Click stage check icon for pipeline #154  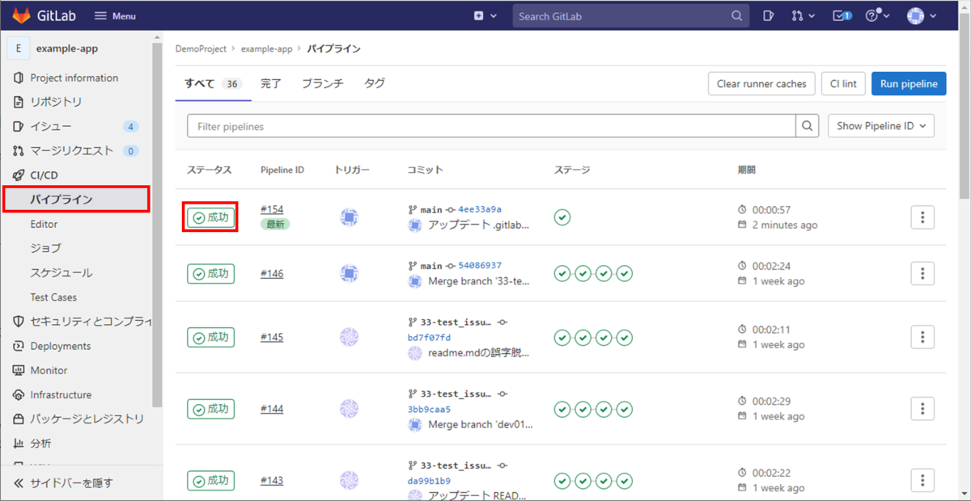tap(562, 217)
